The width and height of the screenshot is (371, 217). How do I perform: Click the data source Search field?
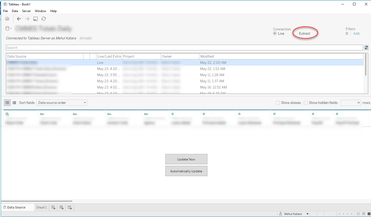pos(184,48)
